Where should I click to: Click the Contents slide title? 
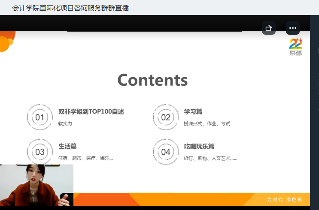pyautogui.click(x=152, y=80)
